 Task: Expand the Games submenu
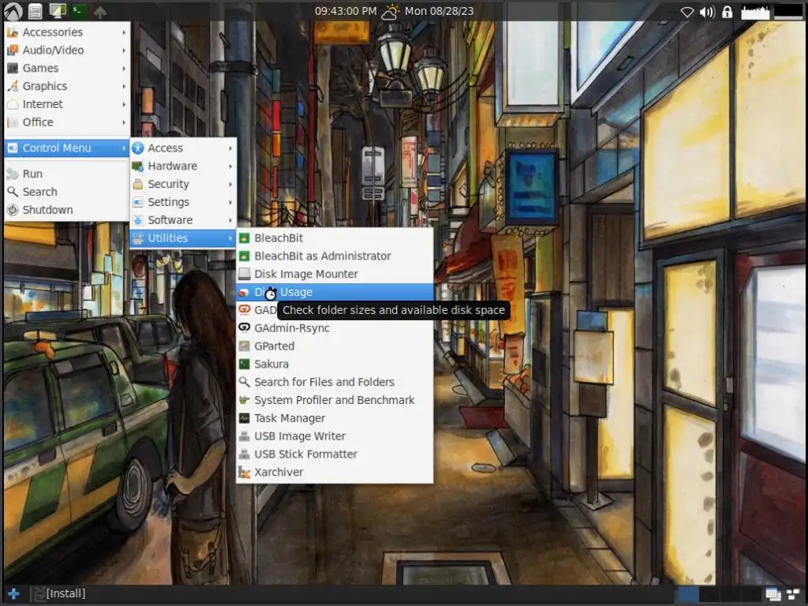66,68
